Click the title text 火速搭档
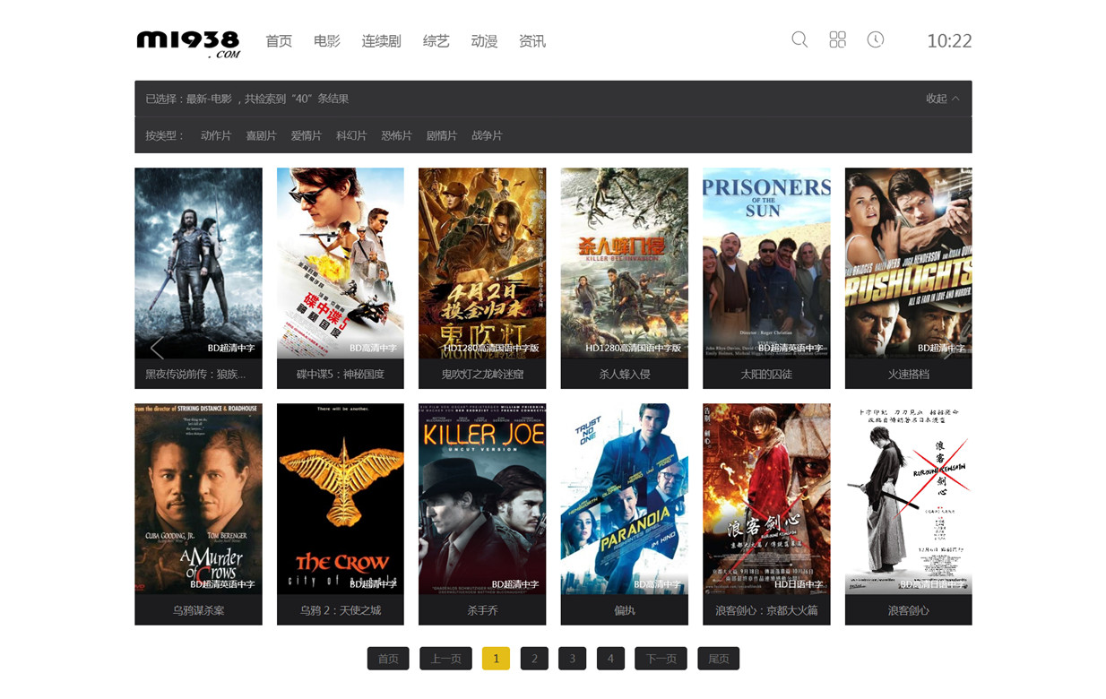 pos(909,374)
